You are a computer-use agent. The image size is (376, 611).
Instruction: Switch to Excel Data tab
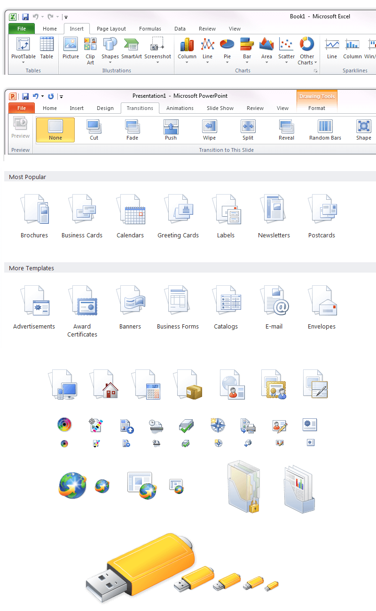180,29
